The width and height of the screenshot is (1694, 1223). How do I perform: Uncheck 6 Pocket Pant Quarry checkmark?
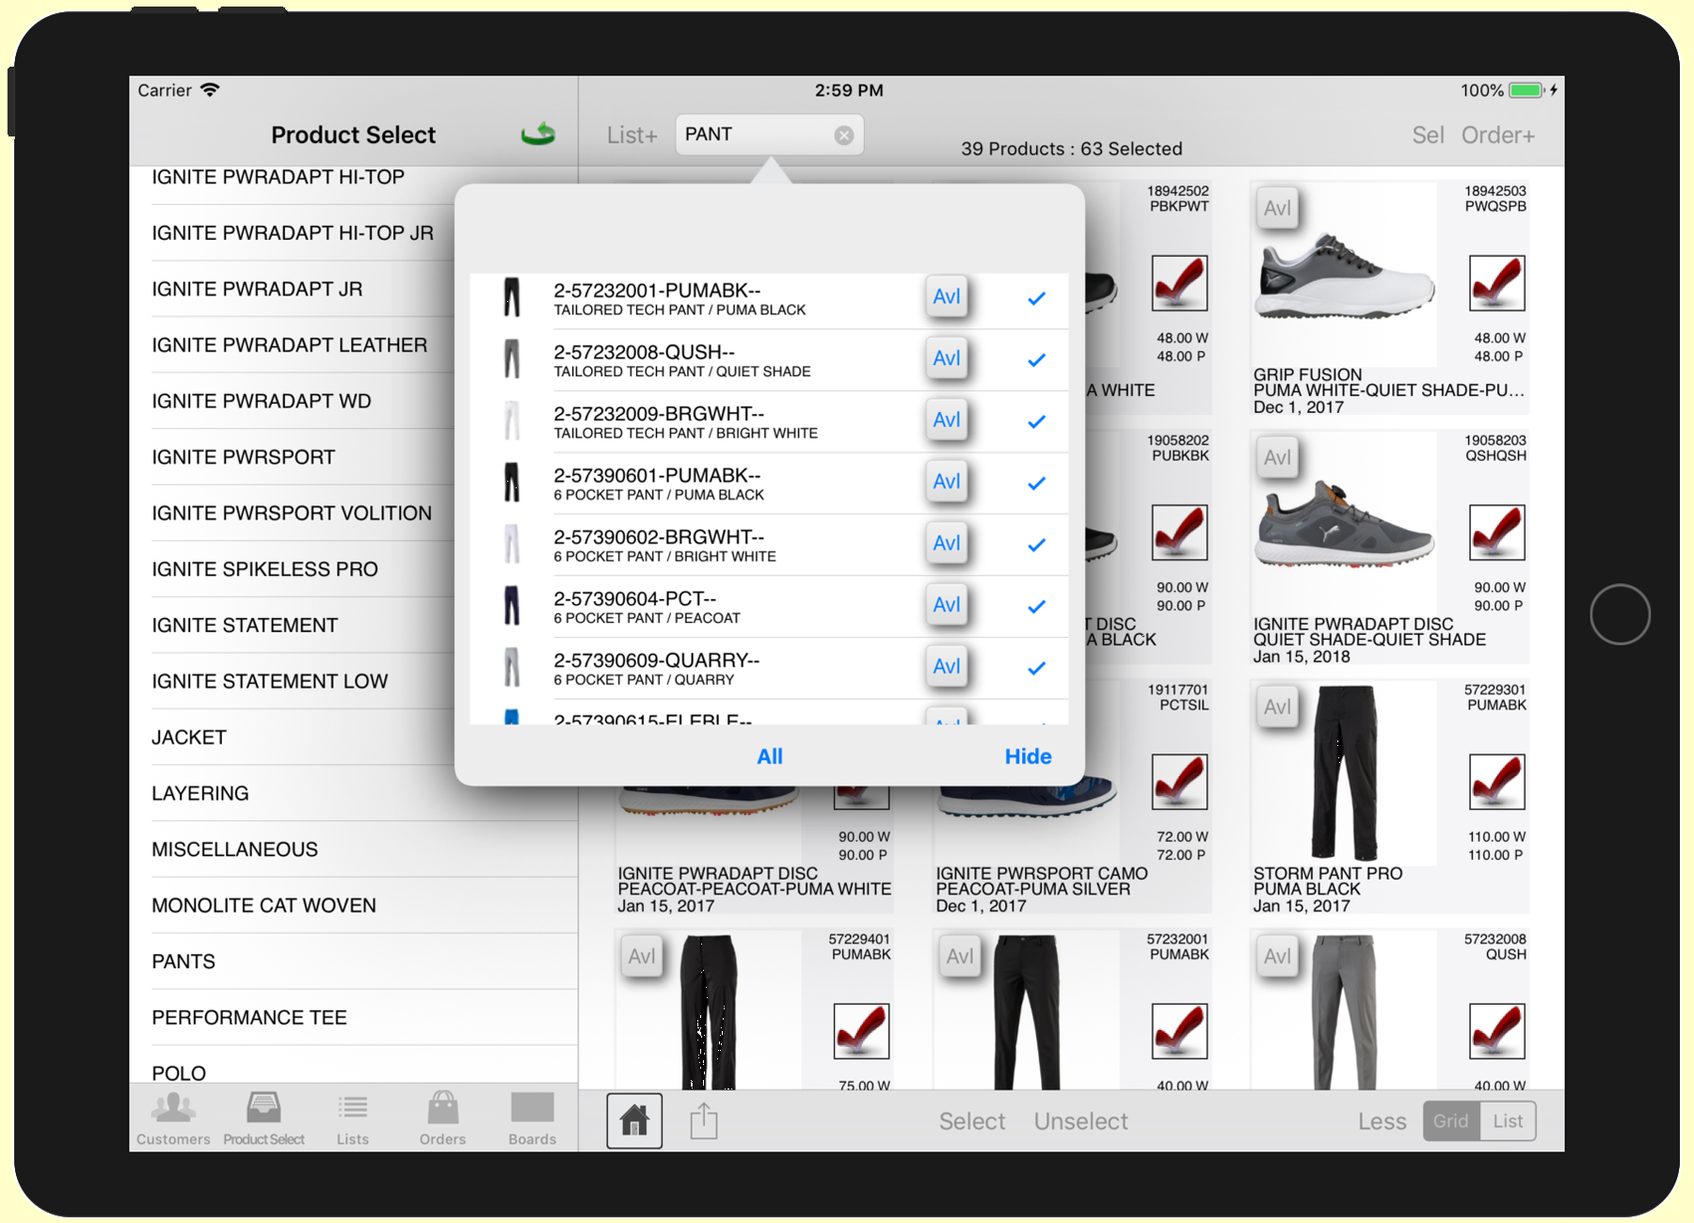[1036, 668]
